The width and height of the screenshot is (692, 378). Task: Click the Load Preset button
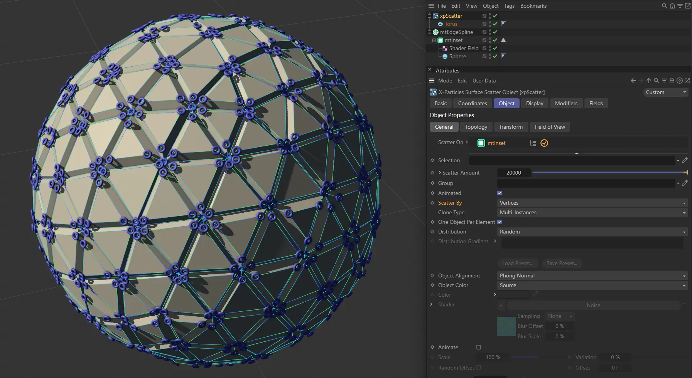click(x=518, y=263)
